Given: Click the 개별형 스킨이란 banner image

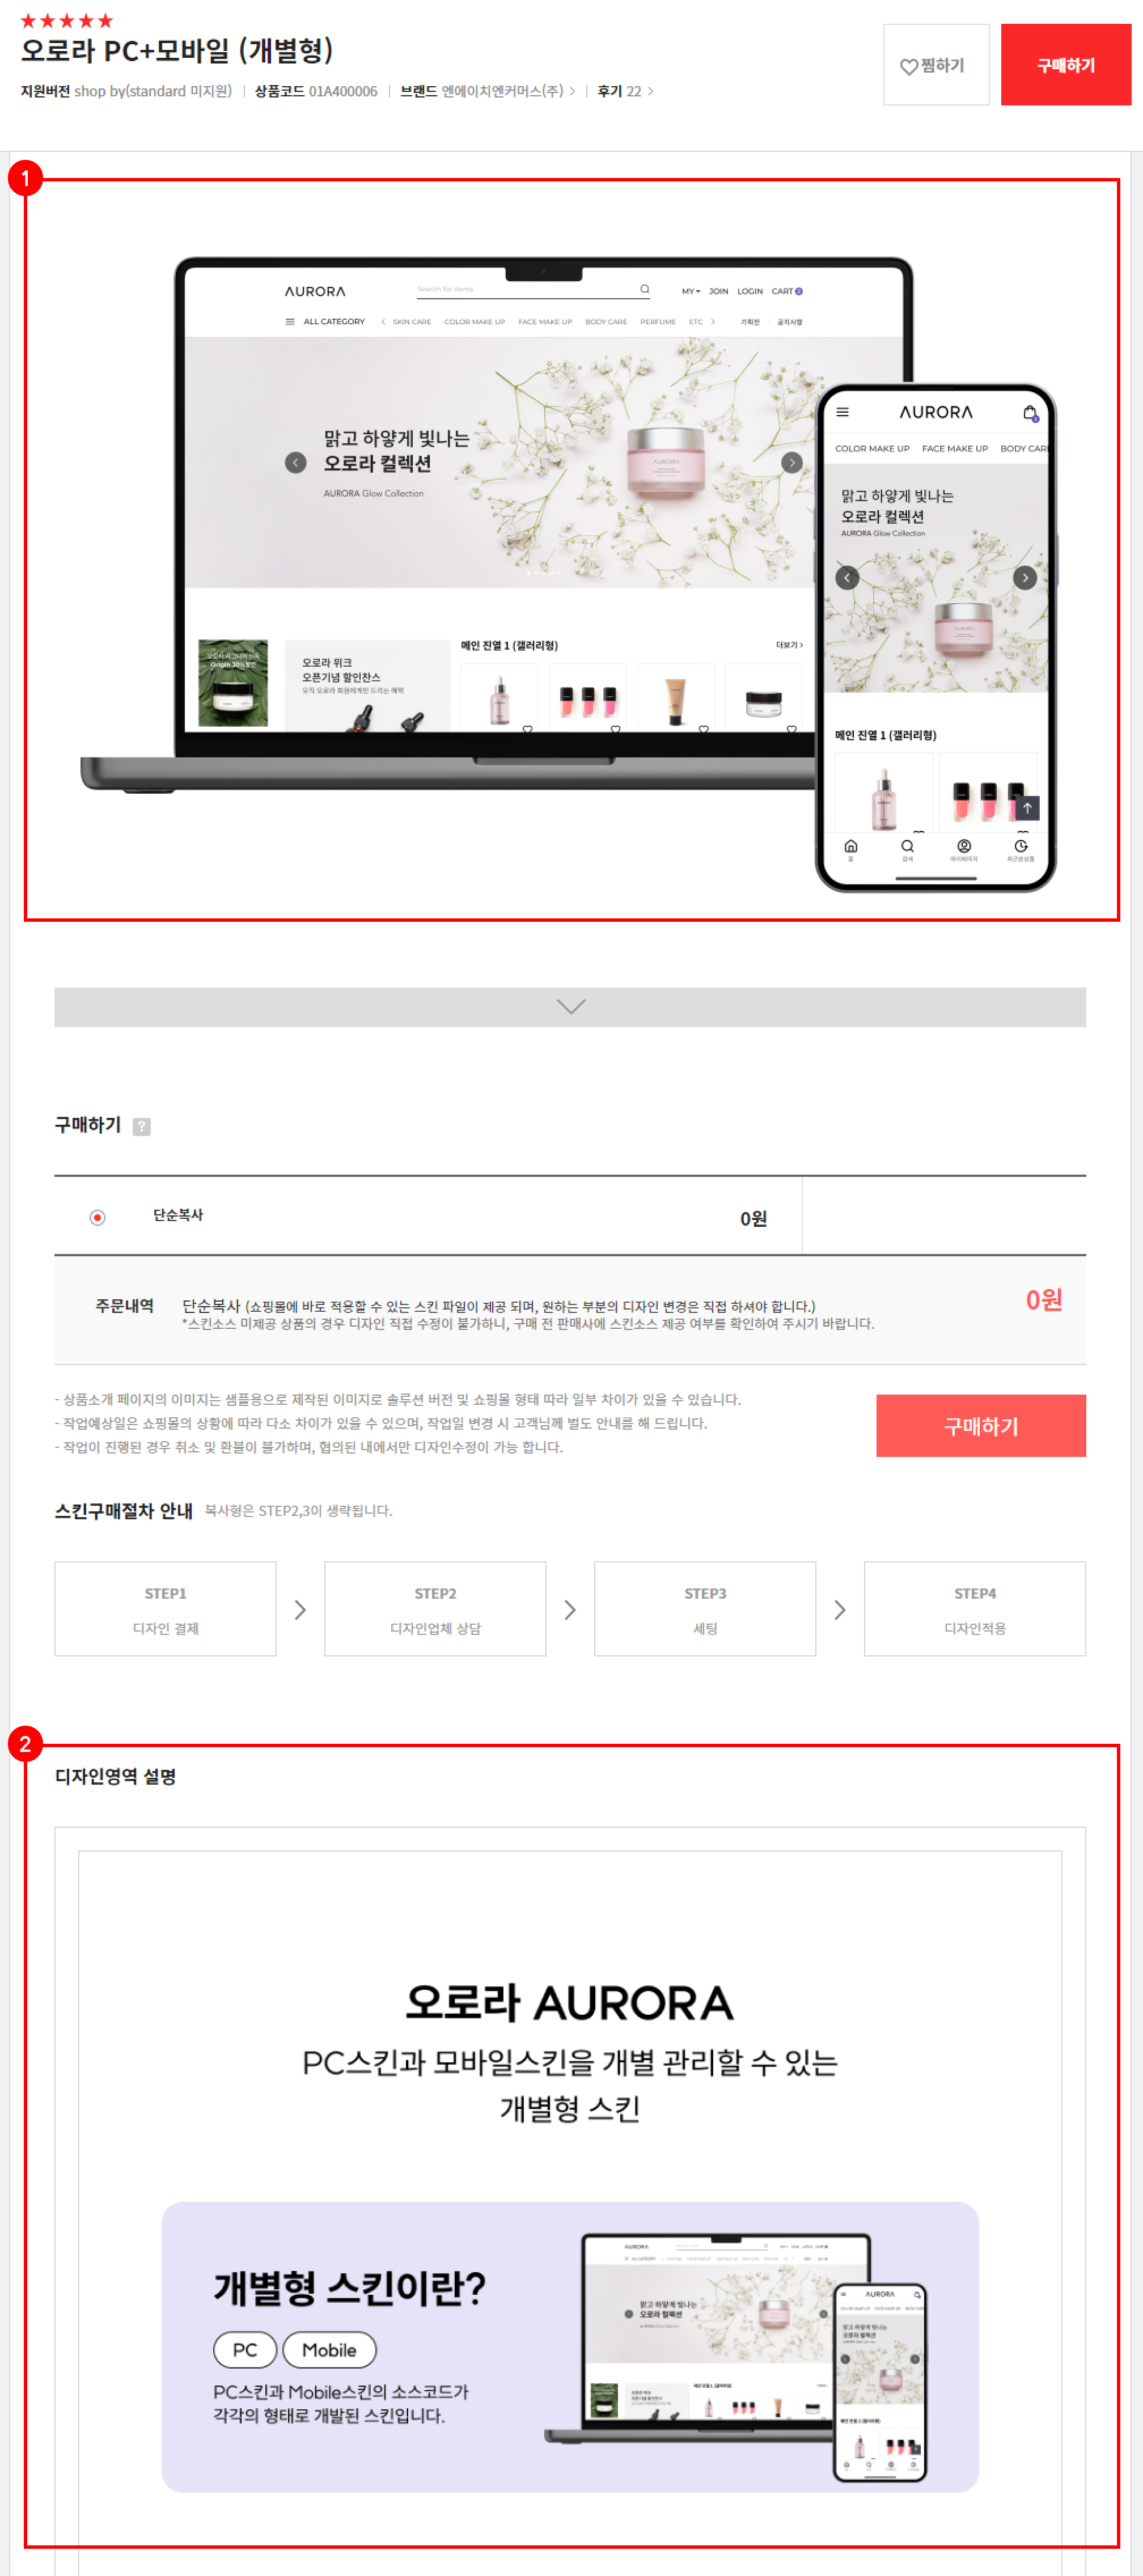Looking at the screenshot, I should pyautogui.click(x=570, y=2346).
